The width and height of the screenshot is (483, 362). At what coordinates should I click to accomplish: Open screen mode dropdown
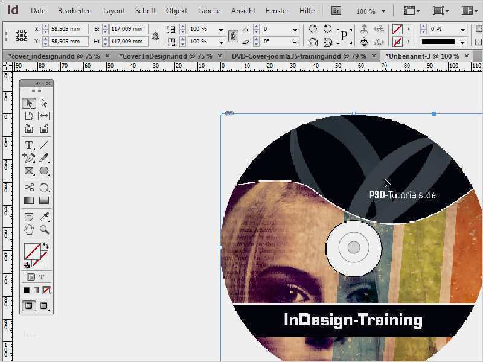click(x=441, y=11)
